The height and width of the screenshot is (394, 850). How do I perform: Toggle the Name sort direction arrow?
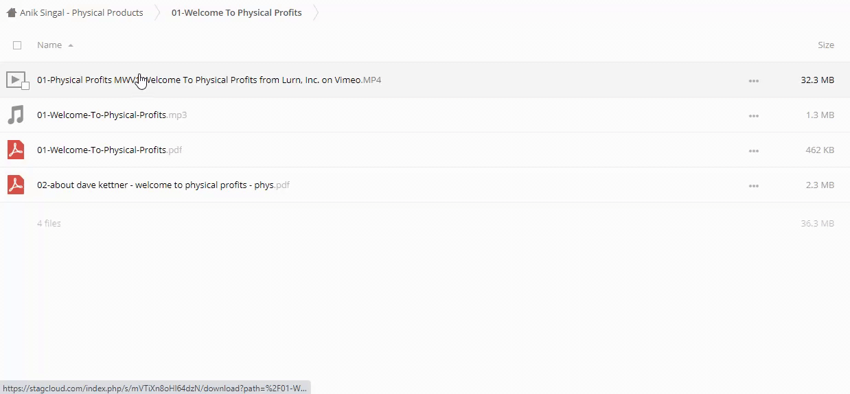71,45
